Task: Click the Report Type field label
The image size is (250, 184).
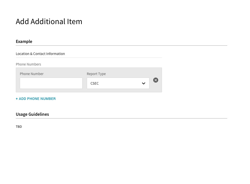Action: 96,74
